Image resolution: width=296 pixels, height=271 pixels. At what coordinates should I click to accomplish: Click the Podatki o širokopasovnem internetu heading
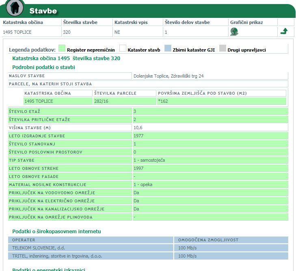coord(56,231)
